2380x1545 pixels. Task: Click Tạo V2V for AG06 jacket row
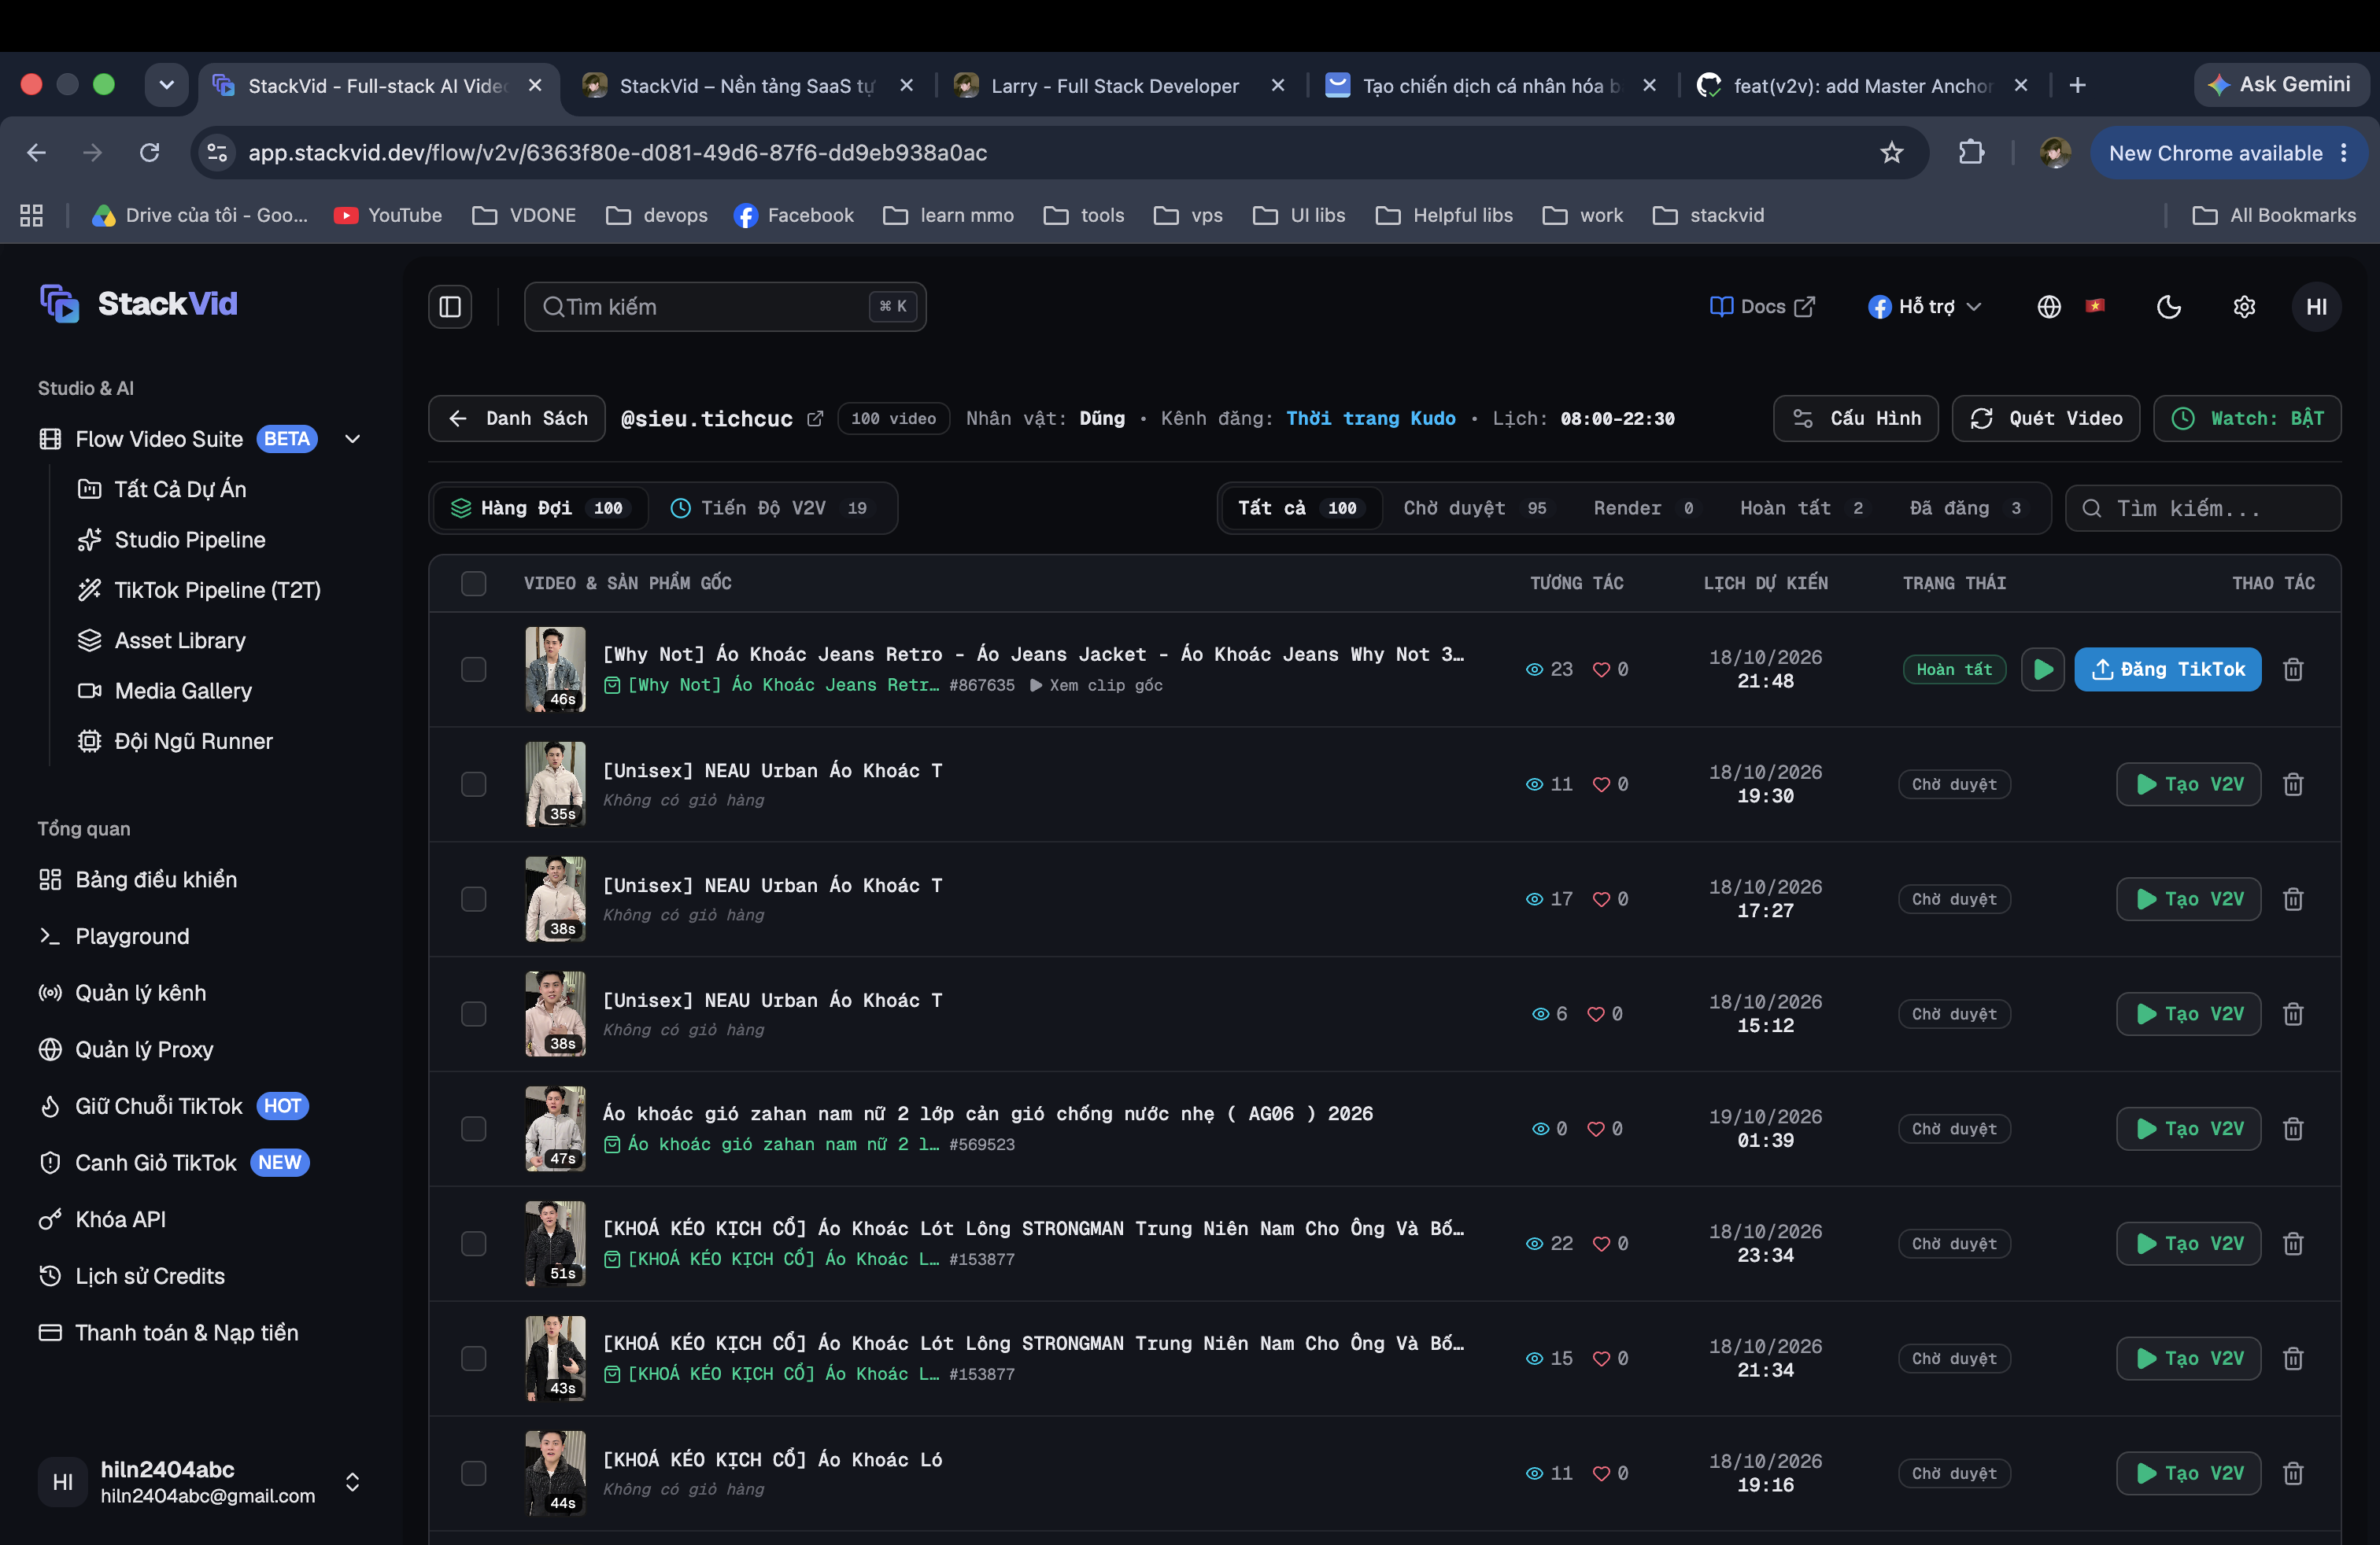pyautogui.click(x=2188, y=1130)
